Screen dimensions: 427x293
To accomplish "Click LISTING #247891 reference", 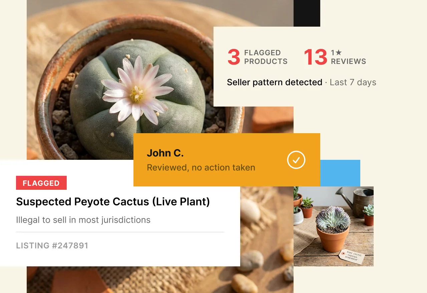I will (x=52, y=246).
